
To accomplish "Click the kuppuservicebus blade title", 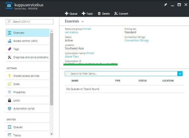I will tap(29, 5).
